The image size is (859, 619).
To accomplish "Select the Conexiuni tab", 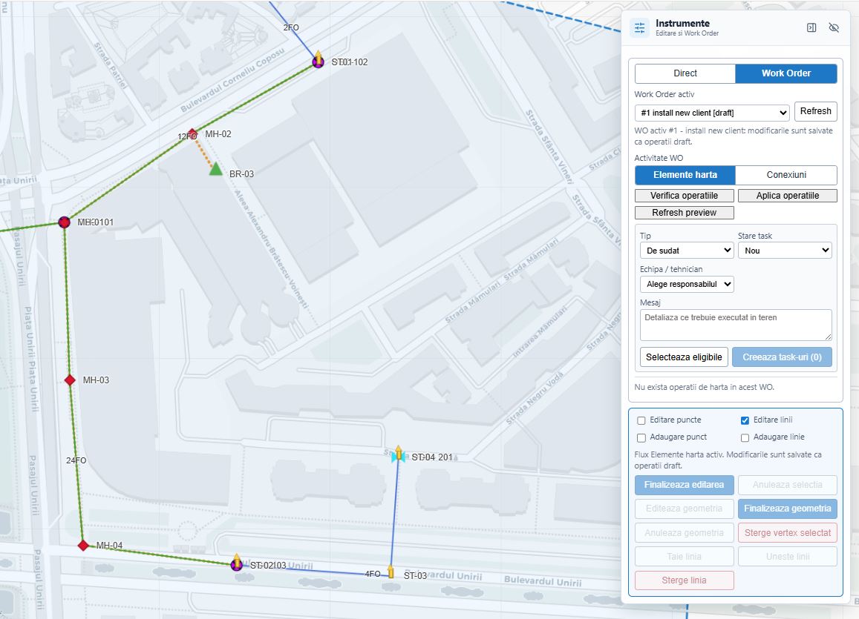I will click(786, 175).
